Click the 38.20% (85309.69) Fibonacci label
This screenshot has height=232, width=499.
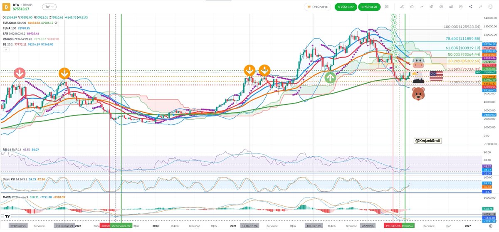coord(464,61)
